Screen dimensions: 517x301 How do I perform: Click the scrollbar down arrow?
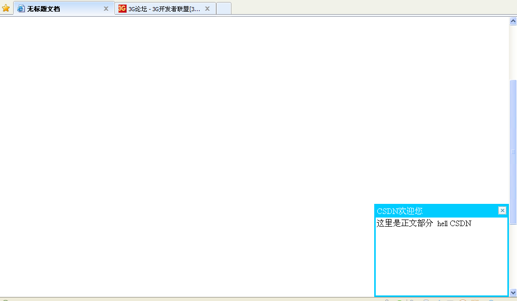[x=513, y=292]
